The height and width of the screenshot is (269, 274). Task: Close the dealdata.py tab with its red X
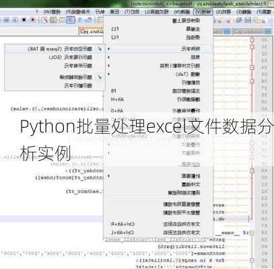click(83, 32)
